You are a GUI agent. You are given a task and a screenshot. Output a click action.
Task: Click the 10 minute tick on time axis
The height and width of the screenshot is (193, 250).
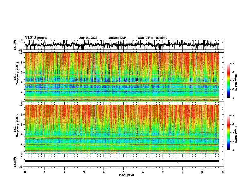[x=222, y=172]
